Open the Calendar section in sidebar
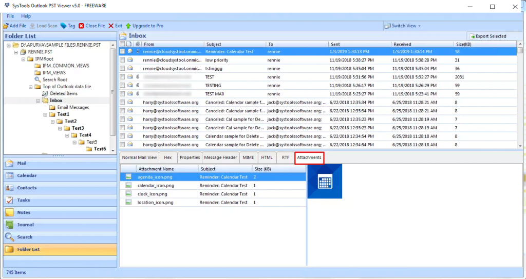The width and height of the screenshot is (526, 279). [61, 175]
